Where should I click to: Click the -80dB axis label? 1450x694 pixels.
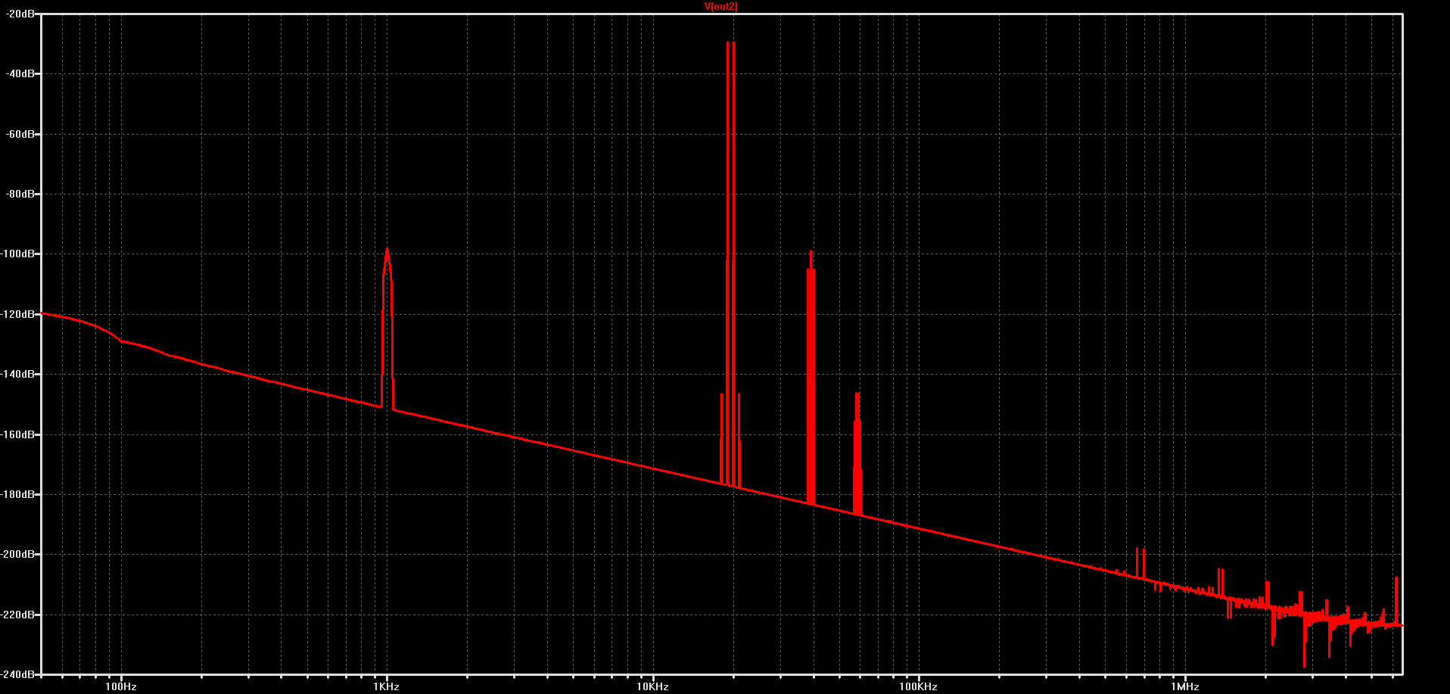20,194
